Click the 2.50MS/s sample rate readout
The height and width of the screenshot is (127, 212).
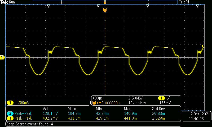(x=136, y=98)
